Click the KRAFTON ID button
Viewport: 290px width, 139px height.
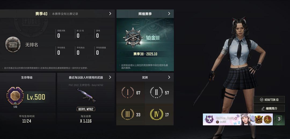[x=269, y=100]
